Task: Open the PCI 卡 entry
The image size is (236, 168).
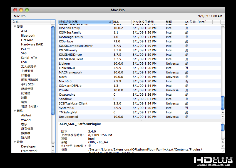Action: tap(25, 49)
